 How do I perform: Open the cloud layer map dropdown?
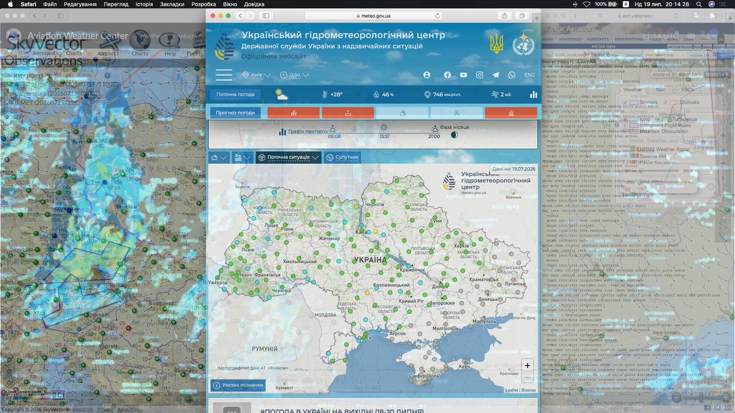219,157
